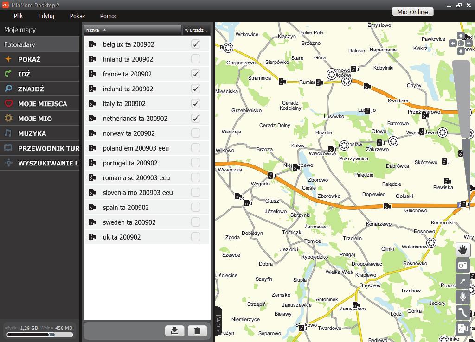Click the w urządz... column header
The height and width of the screenshot is (342, 475).
point(196,30)
